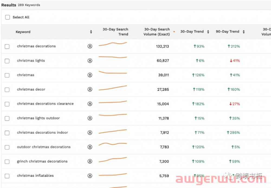Click search volume 11,378

coord(164,118)
